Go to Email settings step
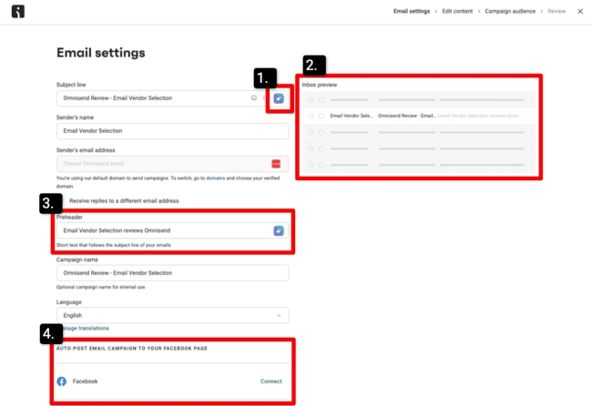The height and width of the screenshot is (406, 592). coord(412,11)
